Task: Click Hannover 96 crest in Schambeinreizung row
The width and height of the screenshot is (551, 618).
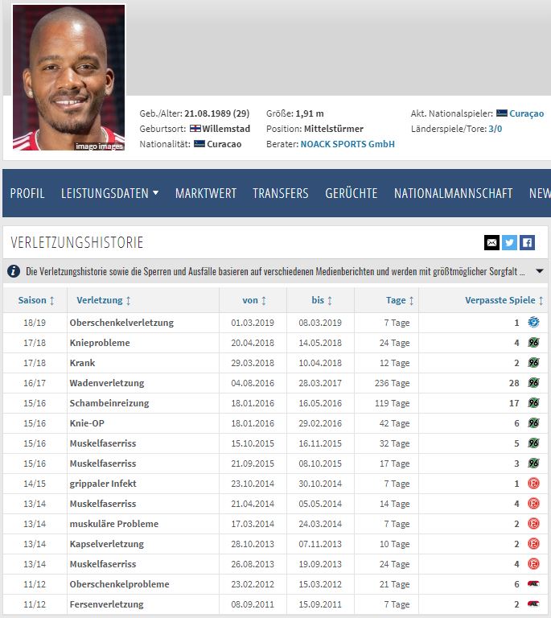Action: pyautogui.click(x=533, y=403)
